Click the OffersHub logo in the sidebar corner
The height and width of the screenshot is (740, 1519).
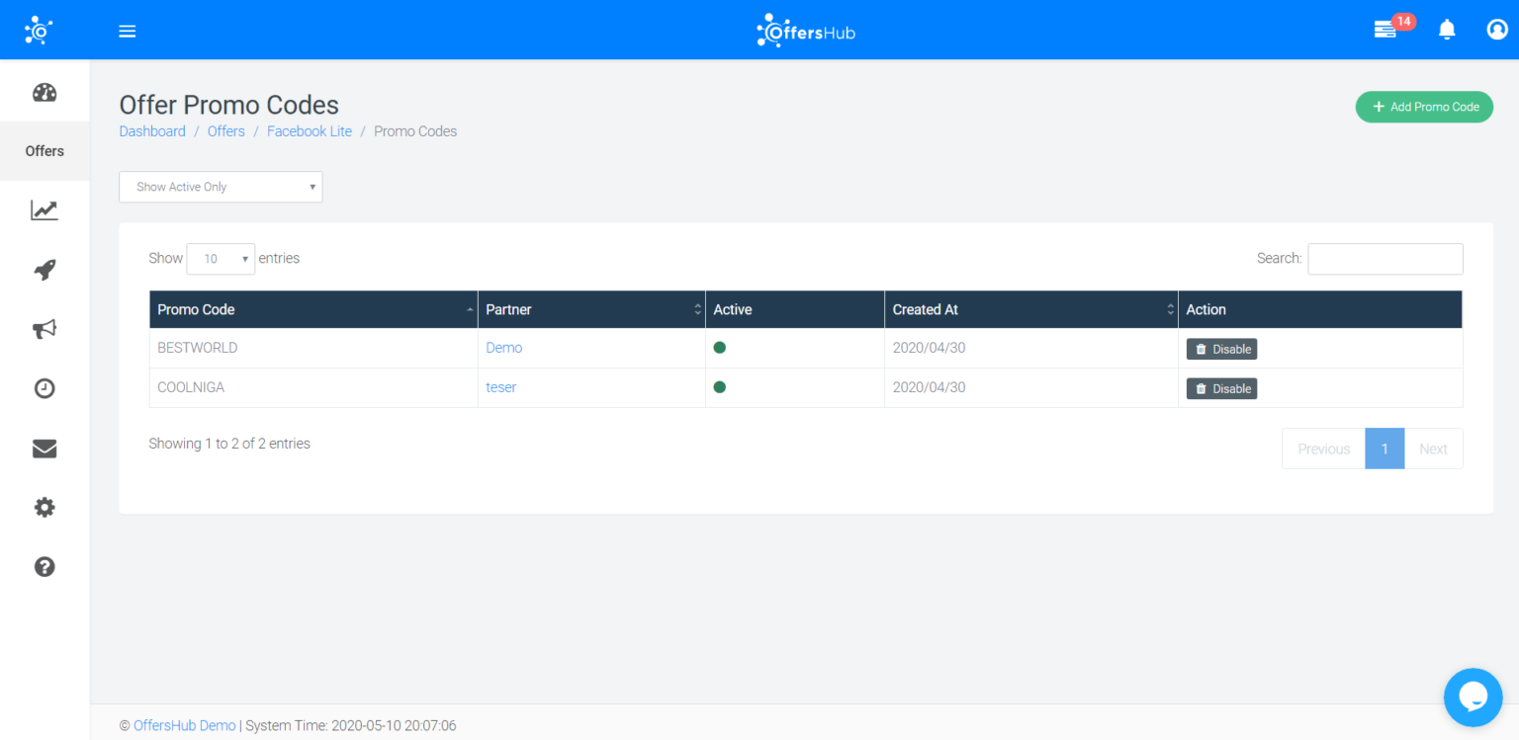pyautogui.click(x=39, y=31)
